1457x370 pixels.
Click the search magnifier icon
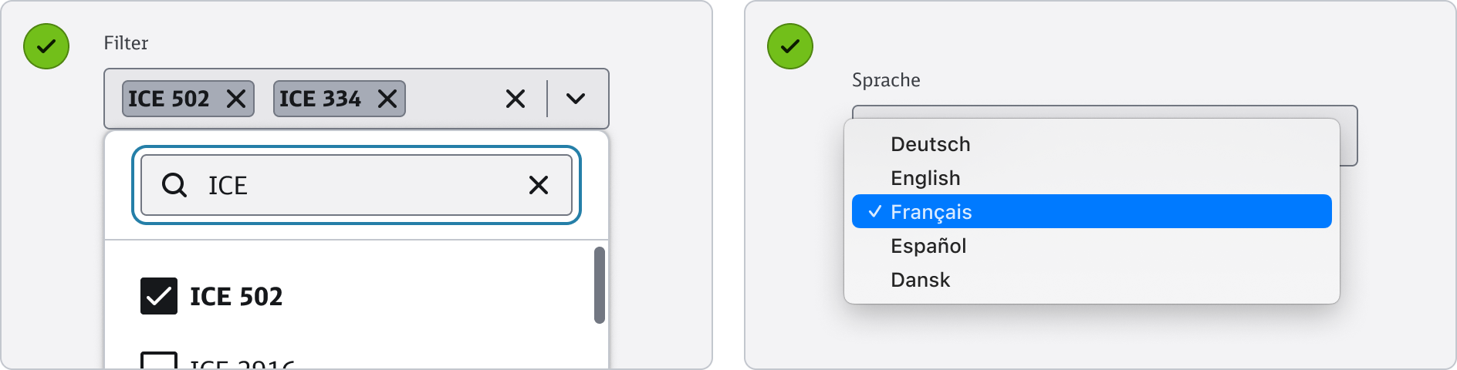tap(174, 185)
